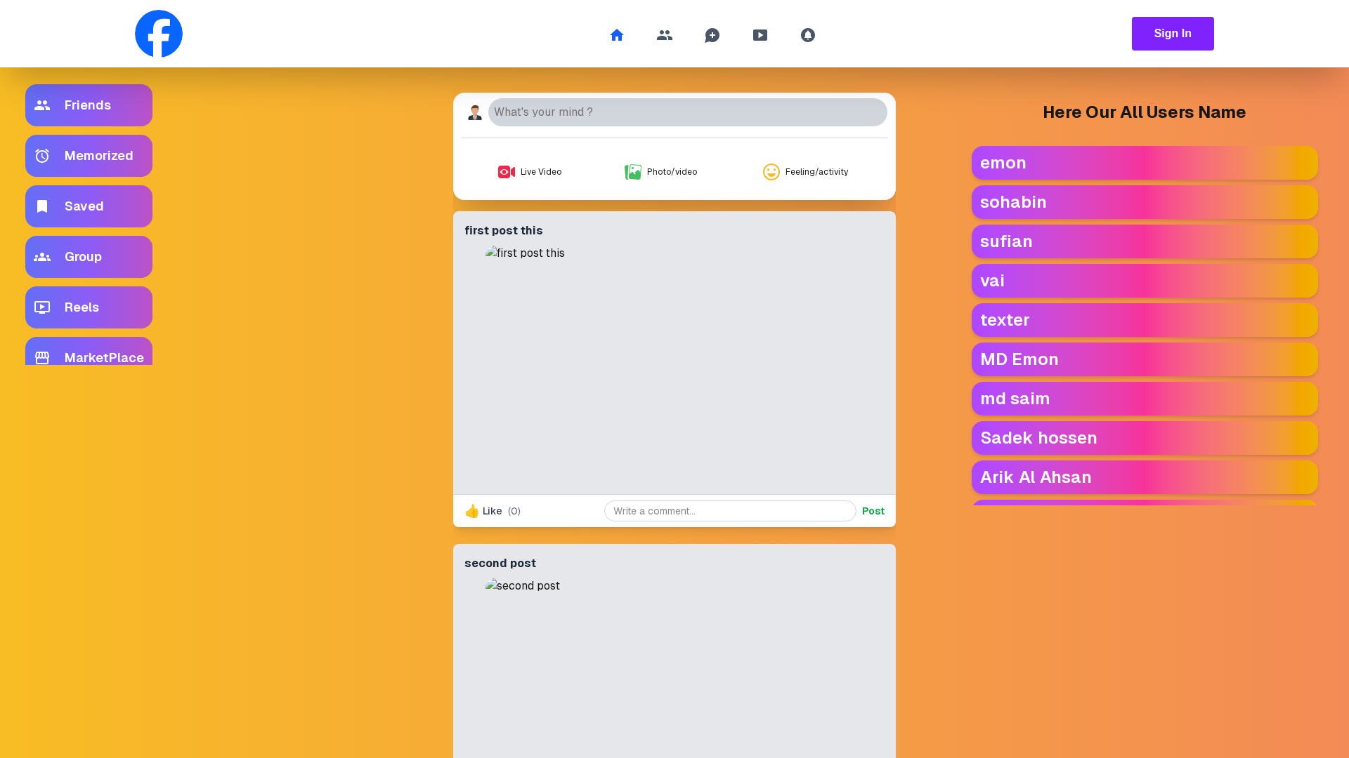Click the "first post this" title

503,230
